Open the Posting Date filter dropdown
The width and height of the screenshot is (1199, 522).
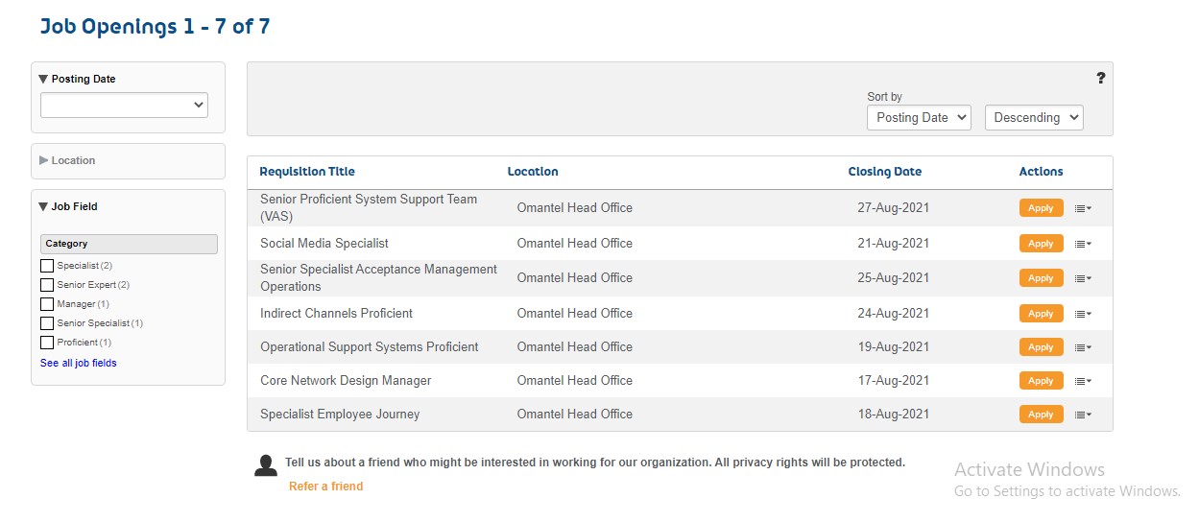(124, 105)
